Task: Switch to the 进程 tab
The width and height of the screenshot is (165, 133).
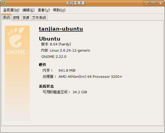Action: [x=16, y=18]
